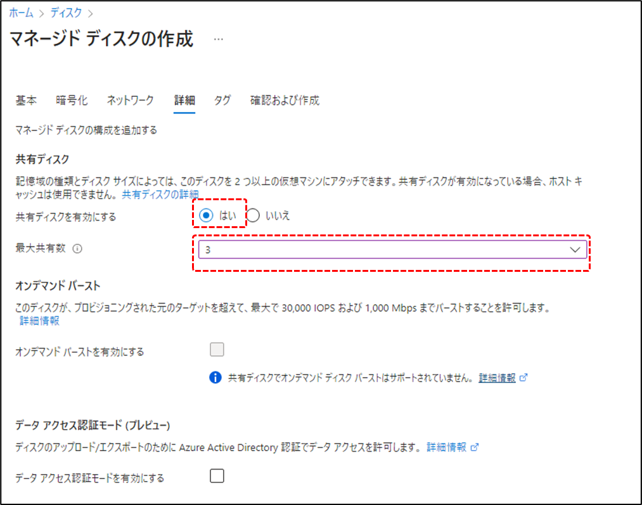Click external link icon after burst notice
This screenshot has width=642, height=505.
point(523,377)
